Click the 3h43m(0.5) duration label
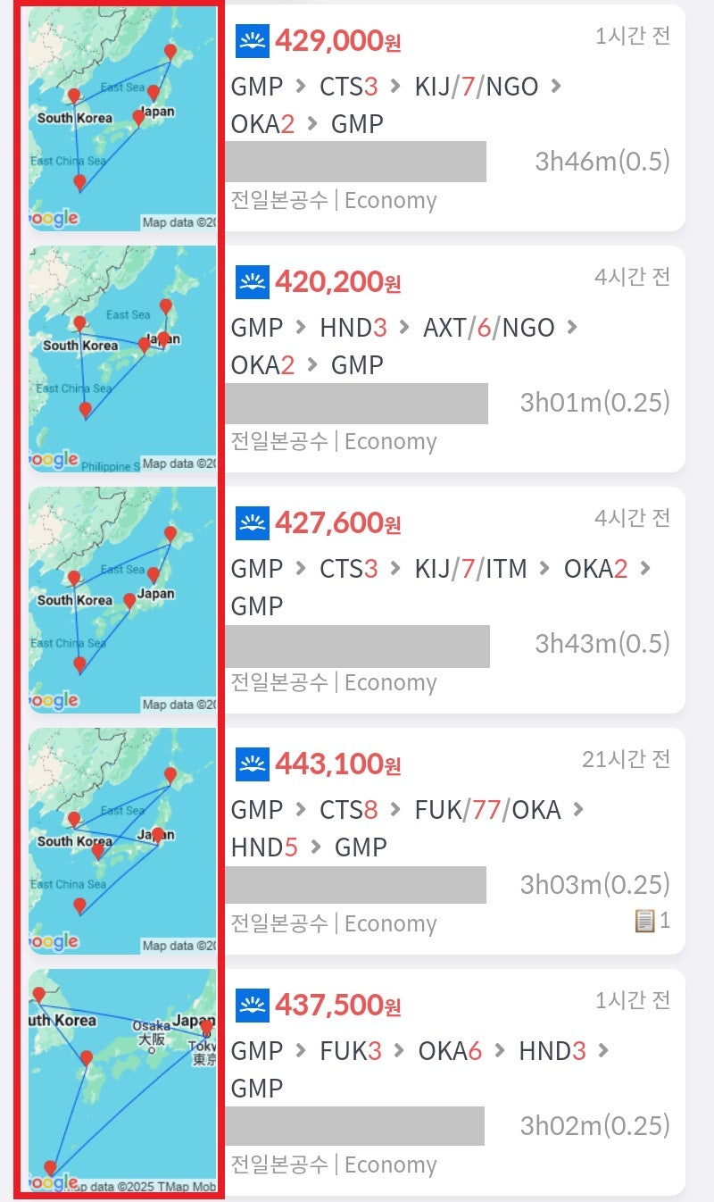The height and width of the screenshot is (1202, 714). click(602, 644)
